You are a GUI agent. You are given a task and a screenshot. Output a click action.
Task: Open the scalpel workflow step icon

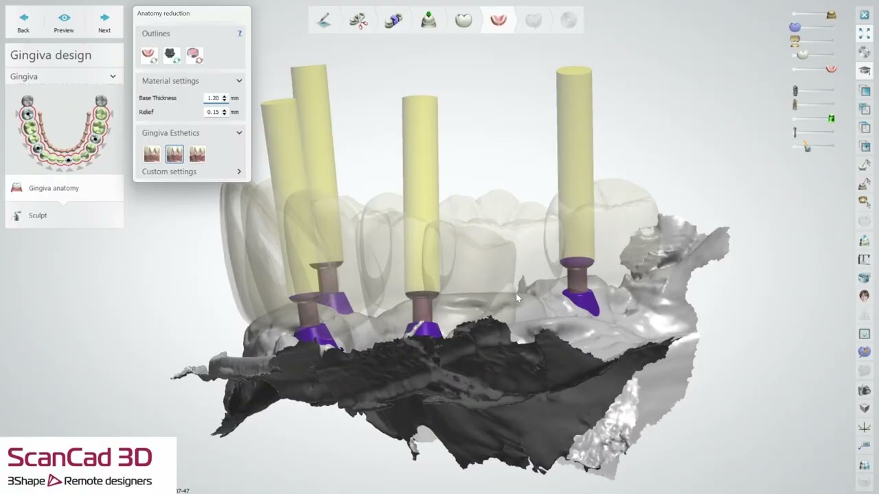pyautogui.click(x=323, y=21)
